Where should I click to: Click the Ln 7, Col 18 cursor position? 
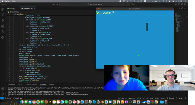click(122, 98)
